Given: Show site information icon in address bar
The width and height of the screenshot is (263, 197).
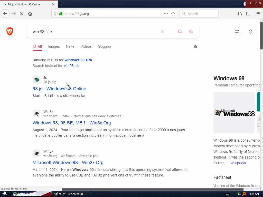Looking at the screenshot, I should [55, 14].
